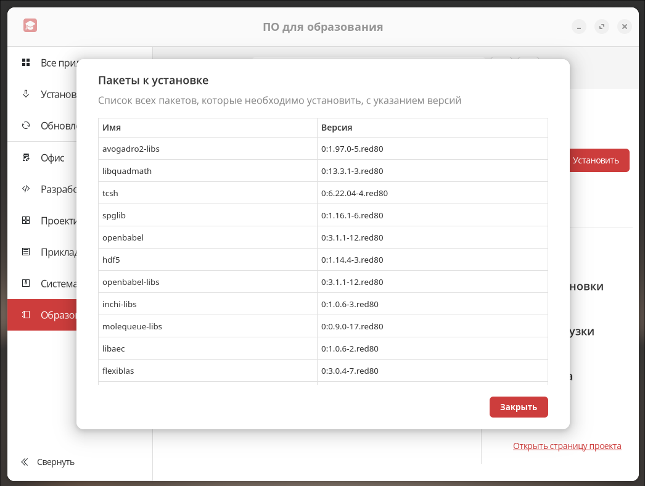The height and width of the screenshot is (486, 645).
Task: Maximize the application window
Action: (602, 27)
